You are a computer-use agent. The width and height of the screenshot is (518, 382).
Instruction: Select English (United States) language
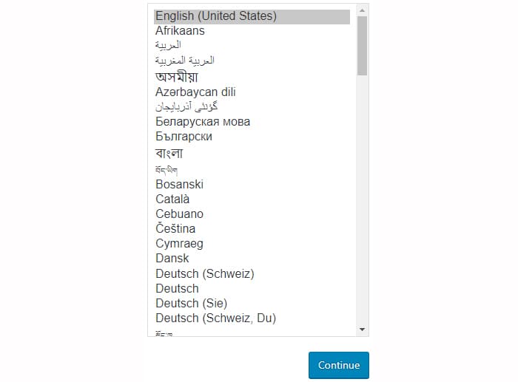click(x=252, y=16)
